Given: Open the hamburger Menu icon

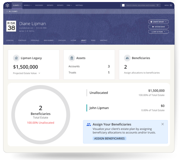Looking at the screenshot, I should point(171,5).
